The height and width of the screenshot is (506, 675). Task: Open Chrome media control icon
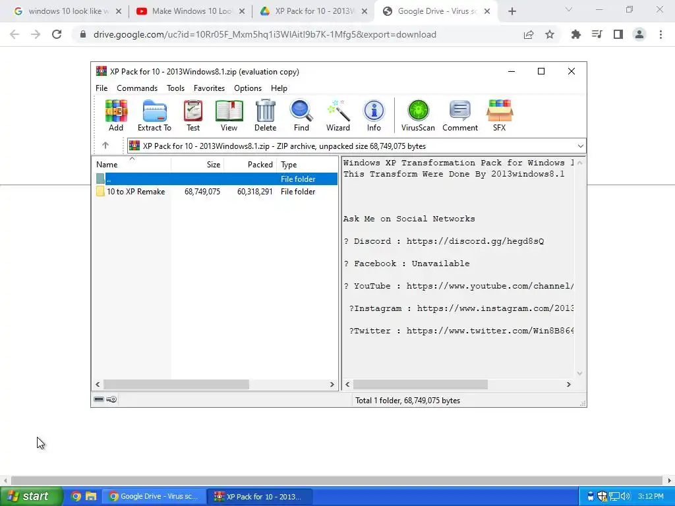click(x=597, y=34)
